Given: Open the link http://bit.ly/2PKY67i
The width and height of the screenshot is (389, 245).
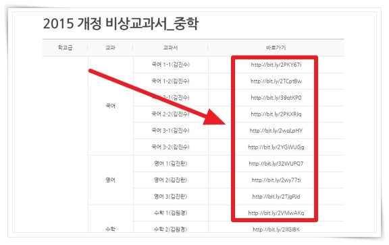Looking at the screenshot, I should pos(276,65).
